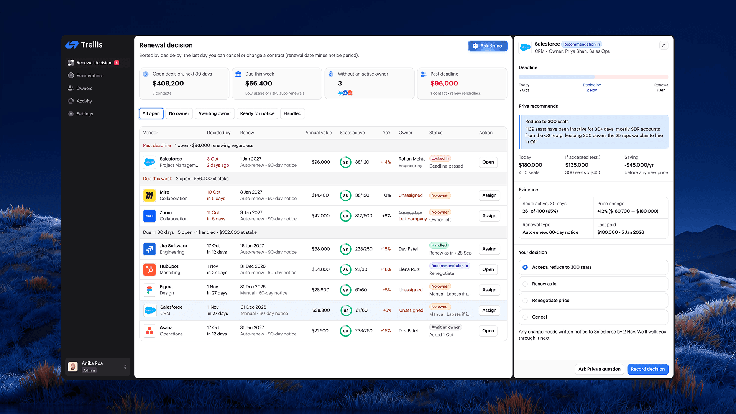Click the Without an active owner card
The image size is (736, 414).
tap(369, 84)
